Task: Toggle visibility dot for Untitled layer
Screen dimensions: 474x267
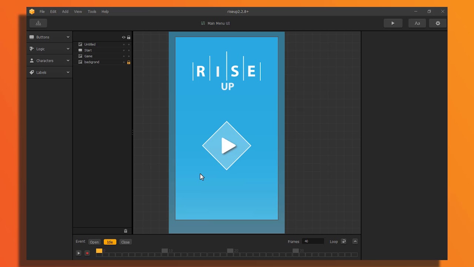Action: tap(124, 44)
